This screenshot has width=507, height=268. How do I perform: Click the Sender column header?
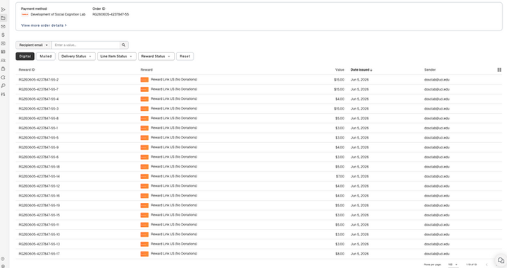[430, 70]
